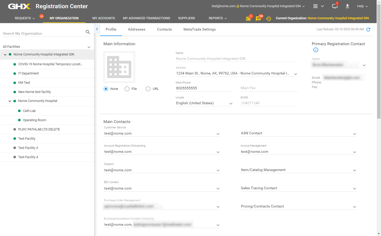Select Test Facility 3

pyautogui.click(x=47, y=148)
